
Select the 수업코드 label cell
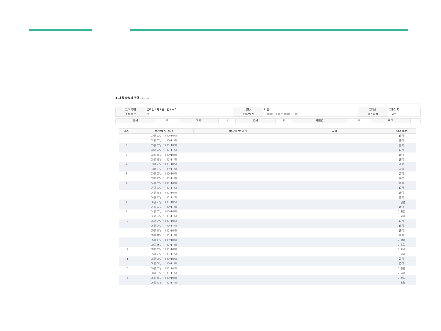[x=130, y=114]
